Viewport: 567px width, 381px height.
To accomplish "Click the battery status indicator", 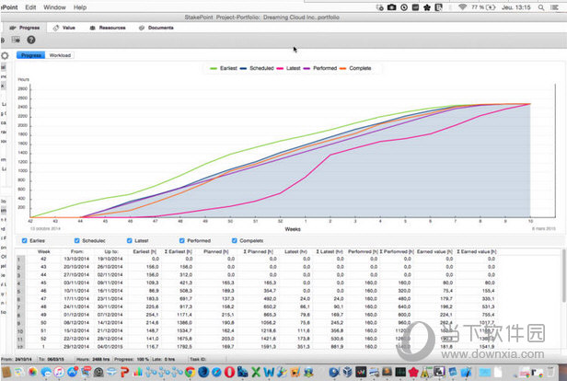I will (483, 7).
